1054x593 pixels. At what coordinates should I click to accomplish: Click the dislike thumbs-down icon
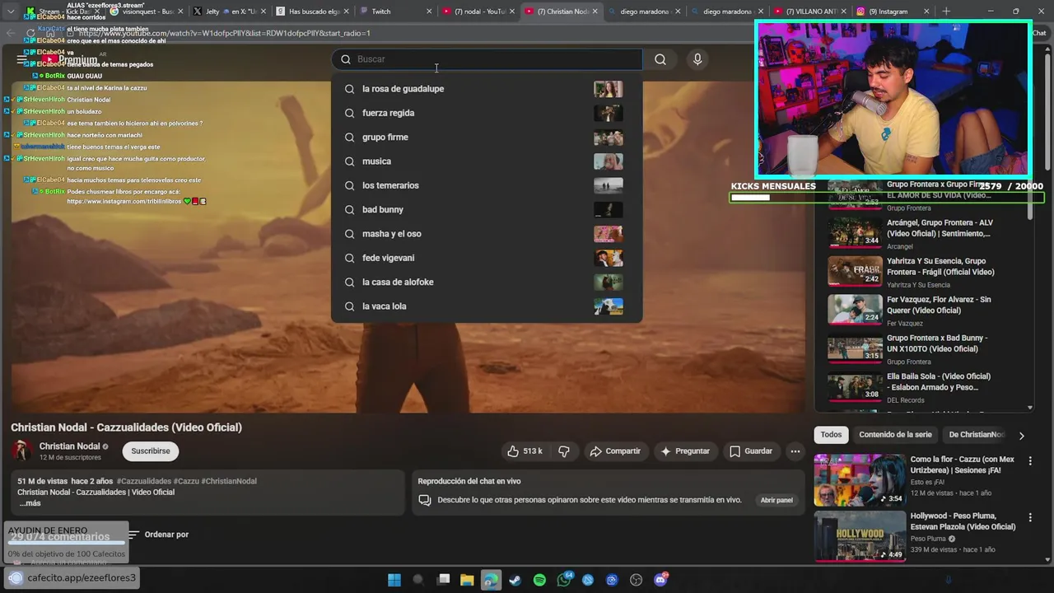(x=564, y=451)
